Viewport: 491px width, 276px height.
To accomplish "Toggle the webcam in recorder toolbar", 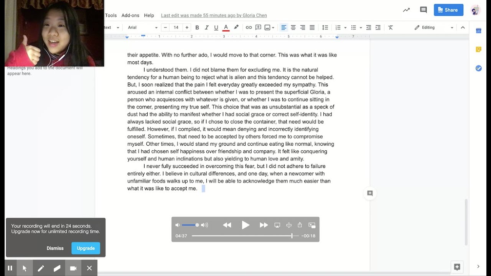I will (x=73, y=268).
